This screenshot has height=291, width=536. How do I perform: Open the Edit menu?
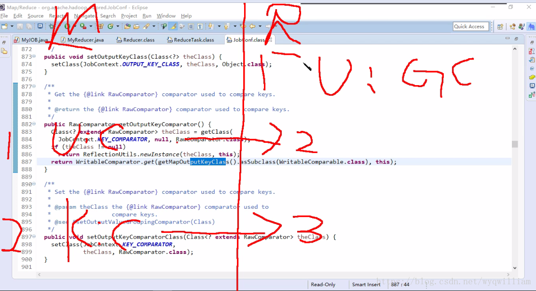[18, 16]
